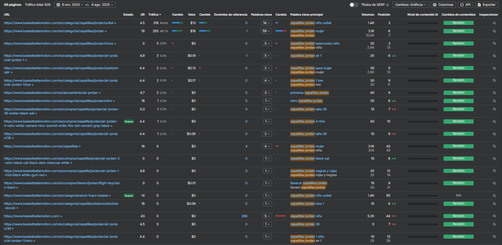Expand the 59 keywords dropdown
Viewport: 502px width, 245px height.
pos(266,31)
